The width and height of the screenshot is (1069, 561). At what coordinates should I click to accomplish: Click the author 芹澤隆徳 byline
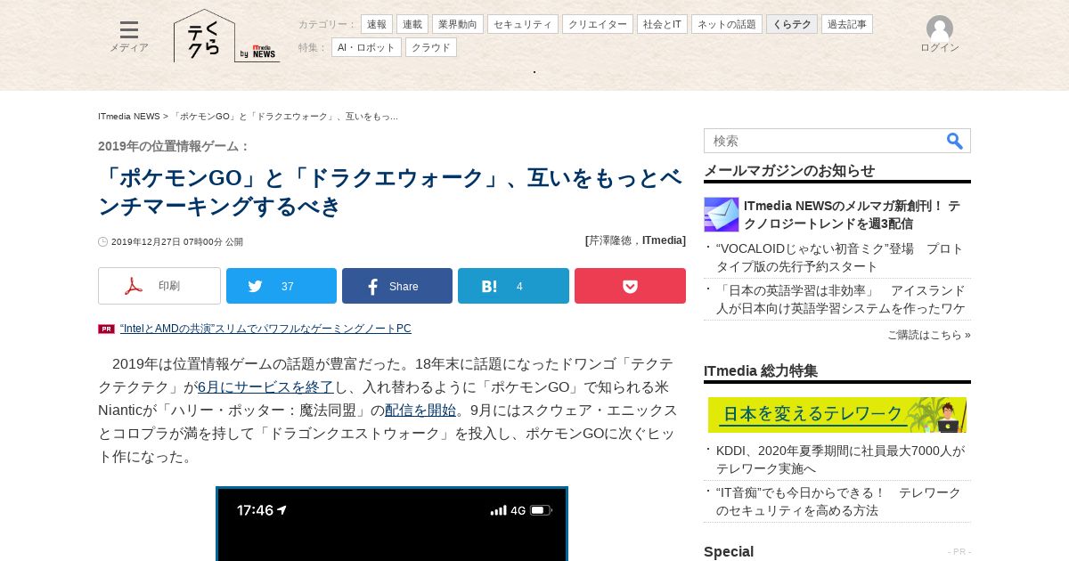pyautogui.click(x=610, y=240)
